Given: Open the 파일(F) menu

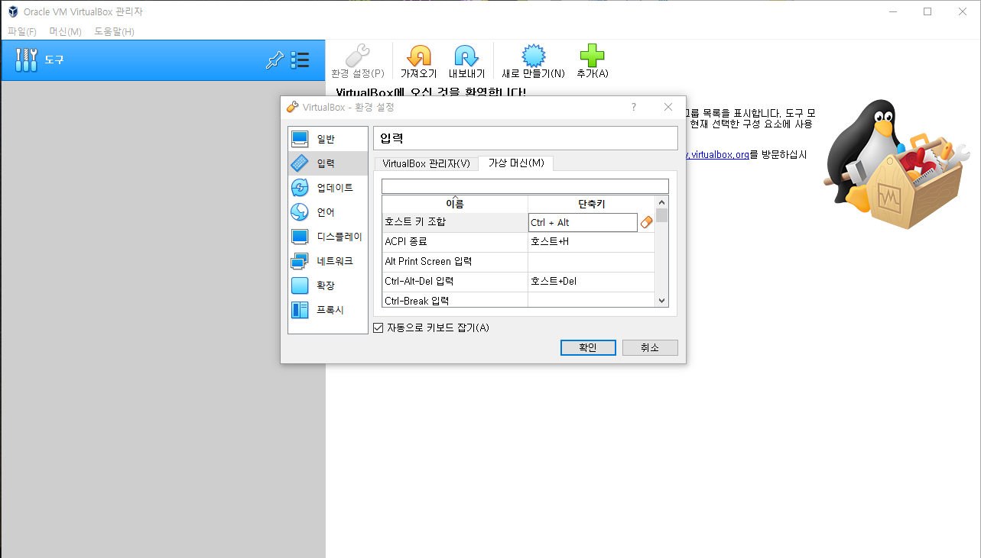Looking at the screenshot, I should 21,31.
